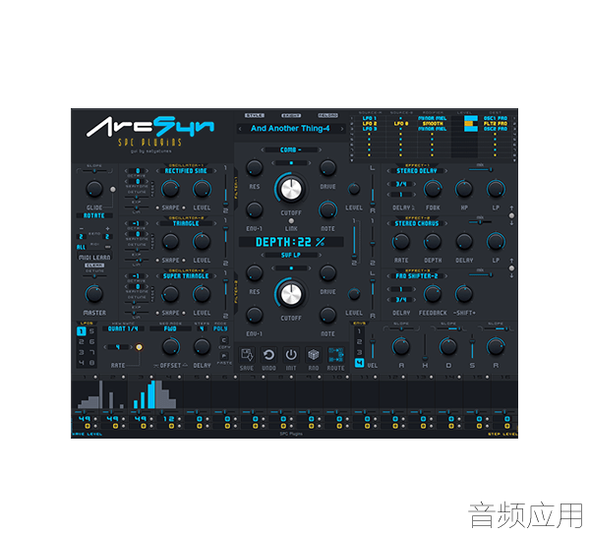Select previous effect before Stereo Chorus
Viewport: 590px width, 534px height.
click(x=388, y=223)
